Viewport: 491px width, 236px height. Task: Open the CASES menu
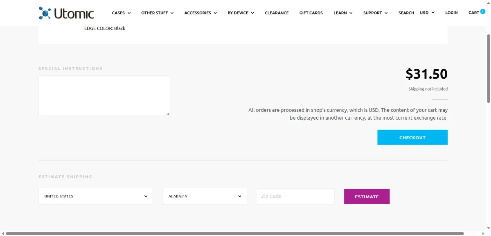pyautogui.click(x=121, y=13)
